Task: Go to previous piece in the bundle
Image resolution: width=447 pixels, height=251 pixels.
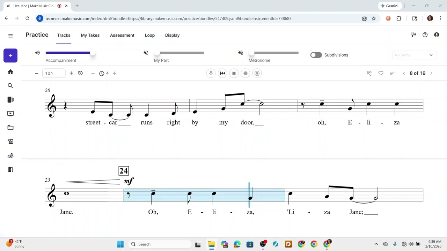Action: (x=404, y=73)
